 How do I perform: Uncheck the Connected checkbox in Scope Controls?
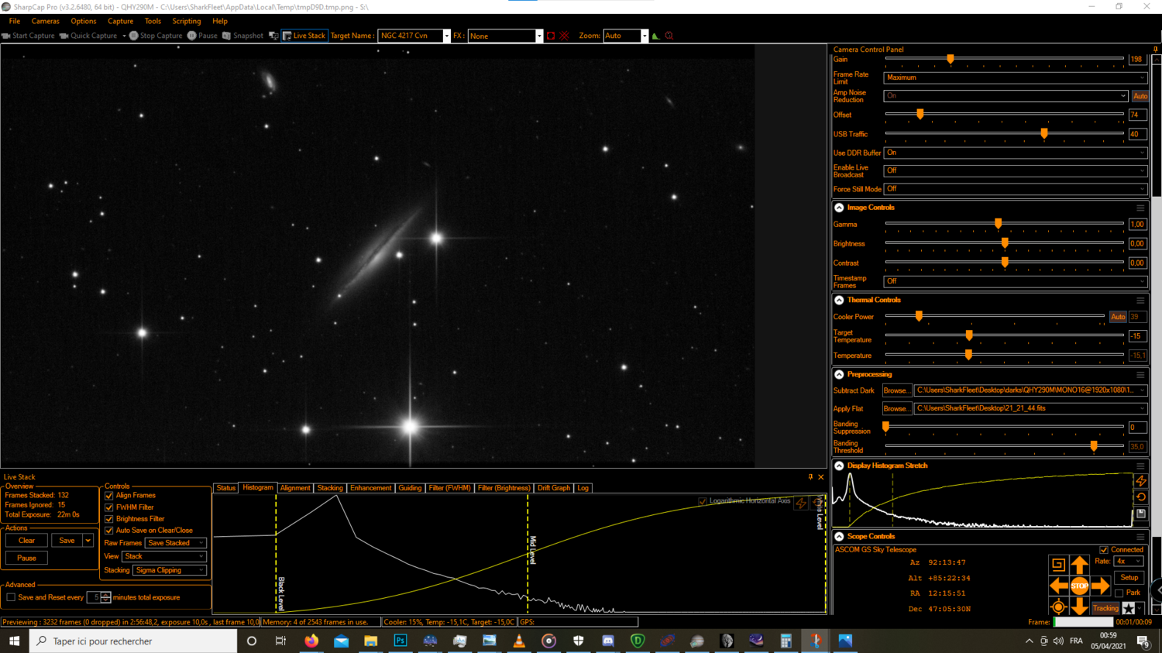pyautogui.click(x=1105, y=551)
